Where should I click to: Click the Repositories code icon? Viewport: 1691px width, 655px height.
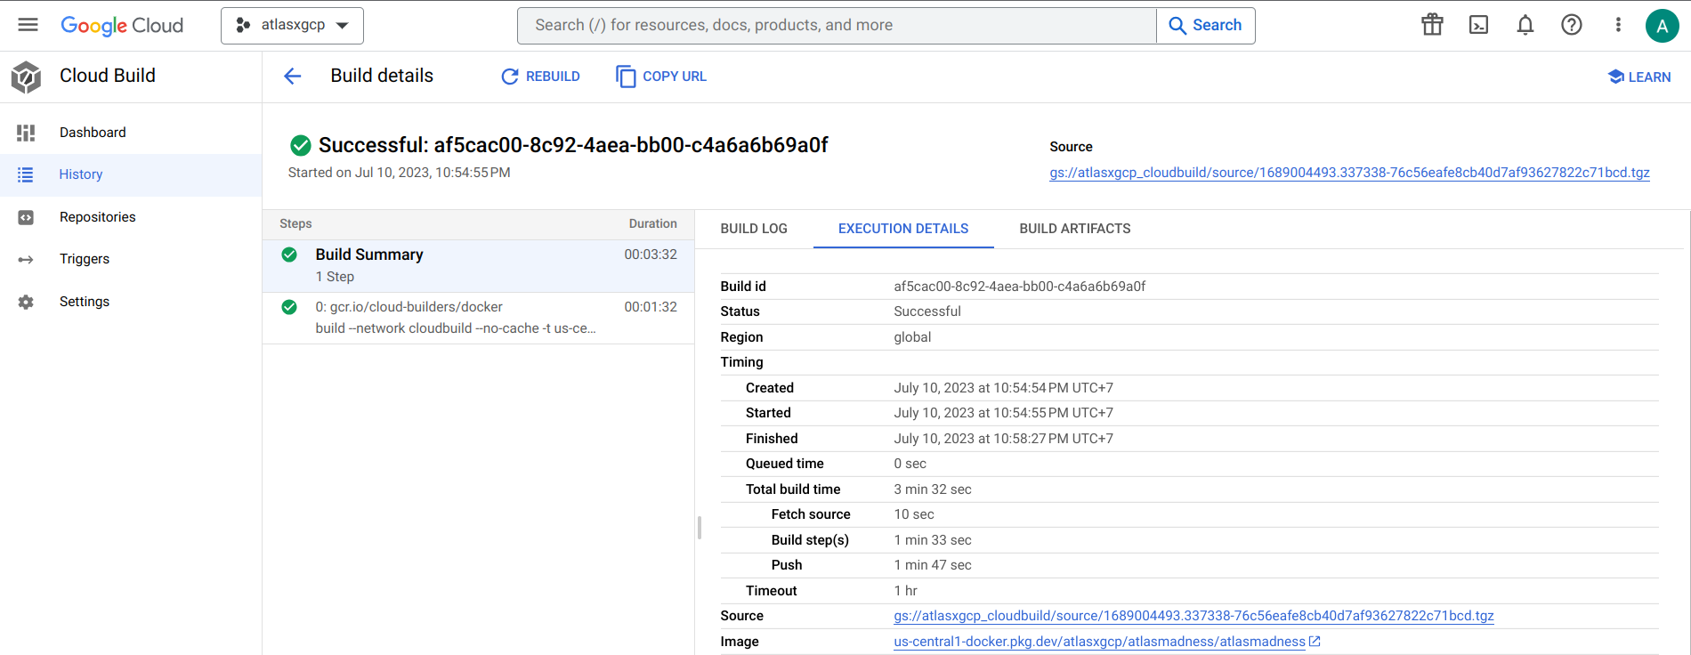(x=26, y=217)
